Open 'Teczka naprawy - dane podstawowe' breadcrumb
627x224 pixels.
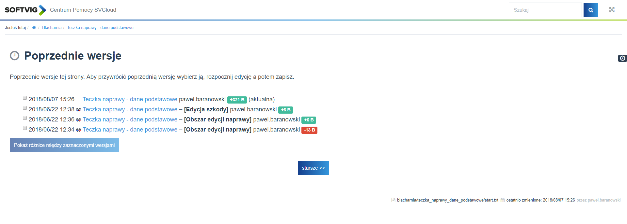100,28
